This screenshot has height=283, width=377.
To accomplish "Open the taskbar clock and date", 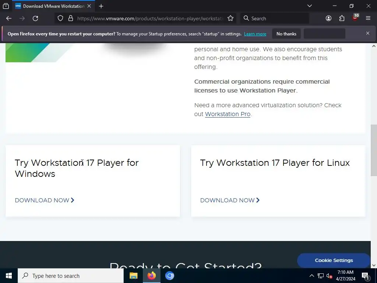I will (345, 276).
